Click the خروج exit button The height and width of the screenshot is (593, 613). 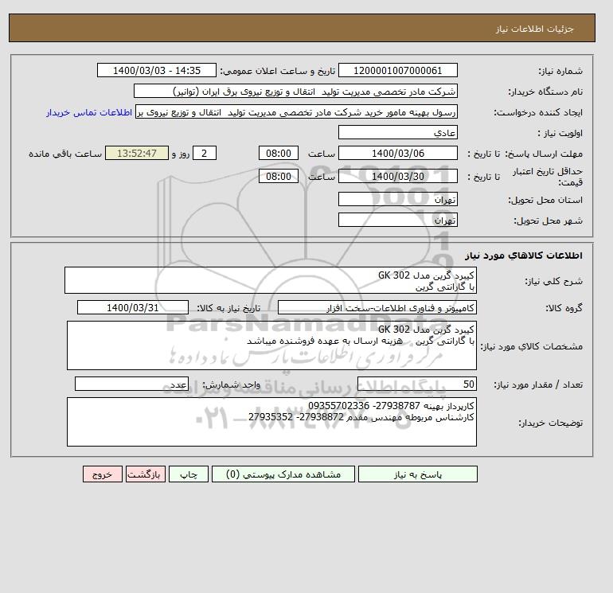point(103,474)
